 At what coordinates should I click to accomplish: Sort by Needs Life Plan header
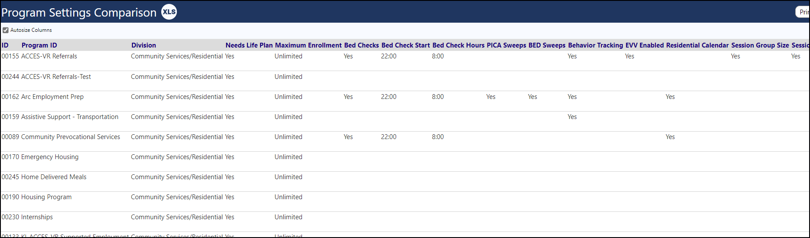249,45
